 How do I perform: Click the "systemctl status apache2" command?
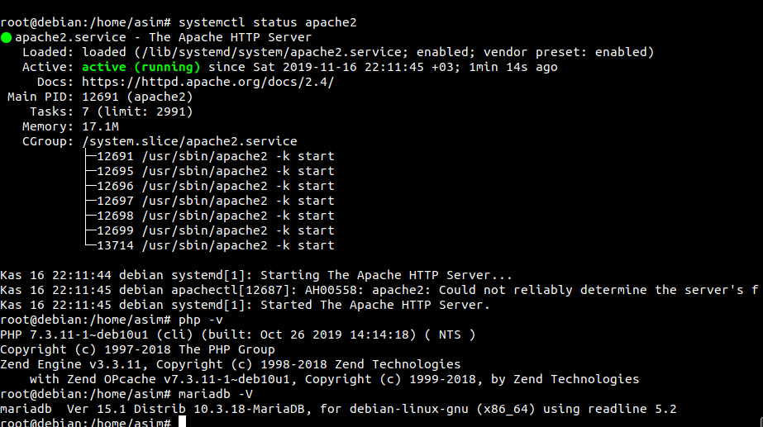click(x=268, y=23)
